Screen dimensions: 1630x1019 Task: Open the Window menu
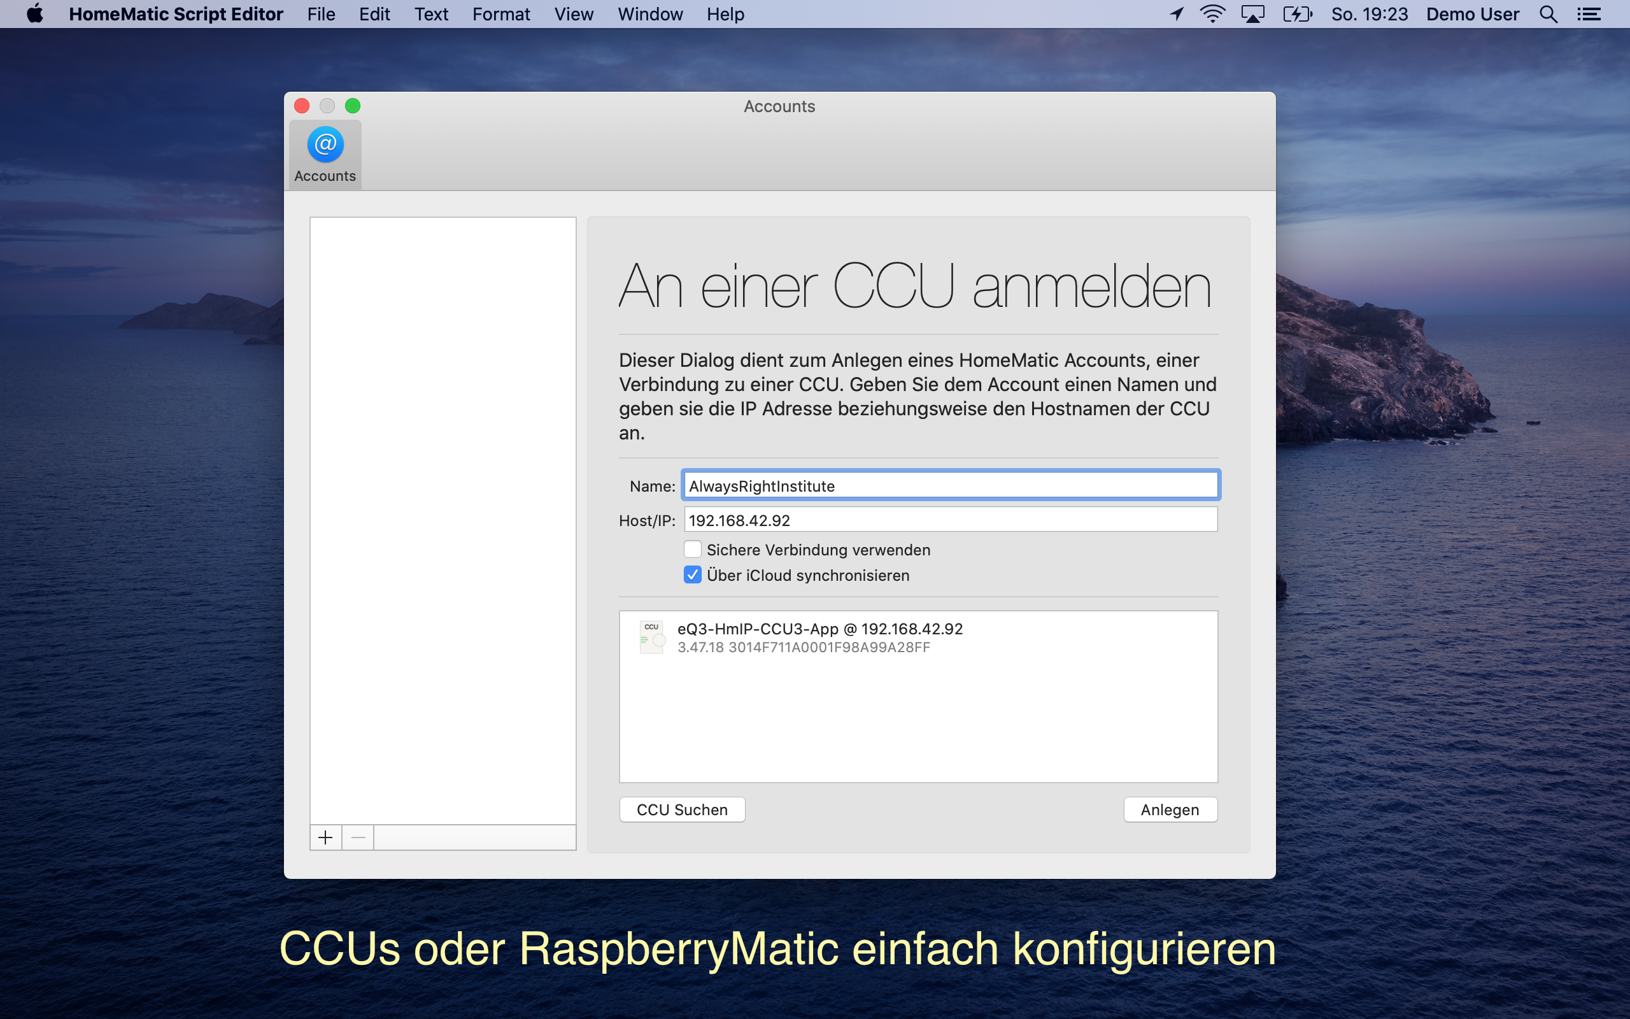(649, 14)
